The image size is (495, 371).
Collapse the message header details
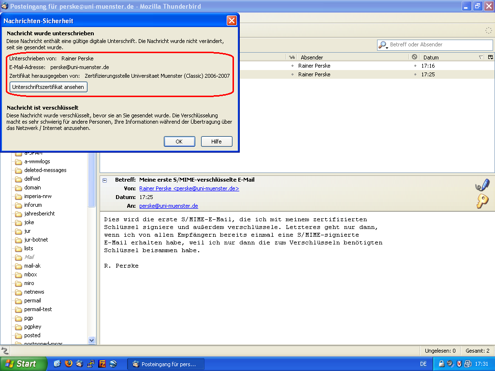pos(105,180)
